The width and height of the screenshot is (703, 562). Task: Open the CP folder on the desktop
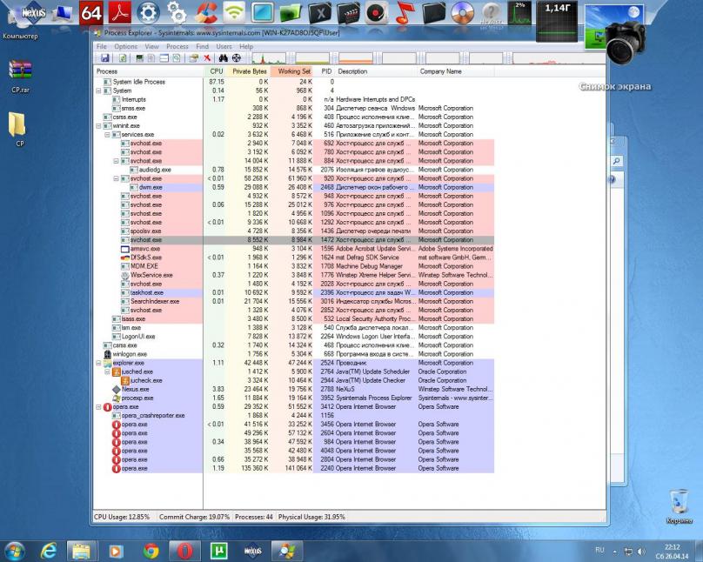[x=19, y=129]
